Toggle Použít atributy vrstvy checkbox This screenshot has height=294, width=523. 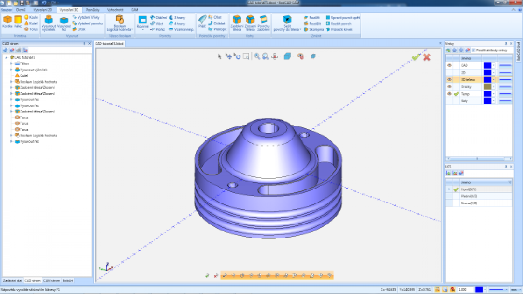(474, 50)
